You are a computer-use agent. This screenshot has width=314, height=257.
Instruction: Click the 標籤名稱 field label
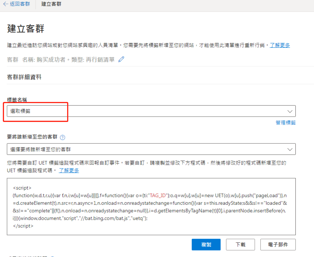[x=17, y=100]
